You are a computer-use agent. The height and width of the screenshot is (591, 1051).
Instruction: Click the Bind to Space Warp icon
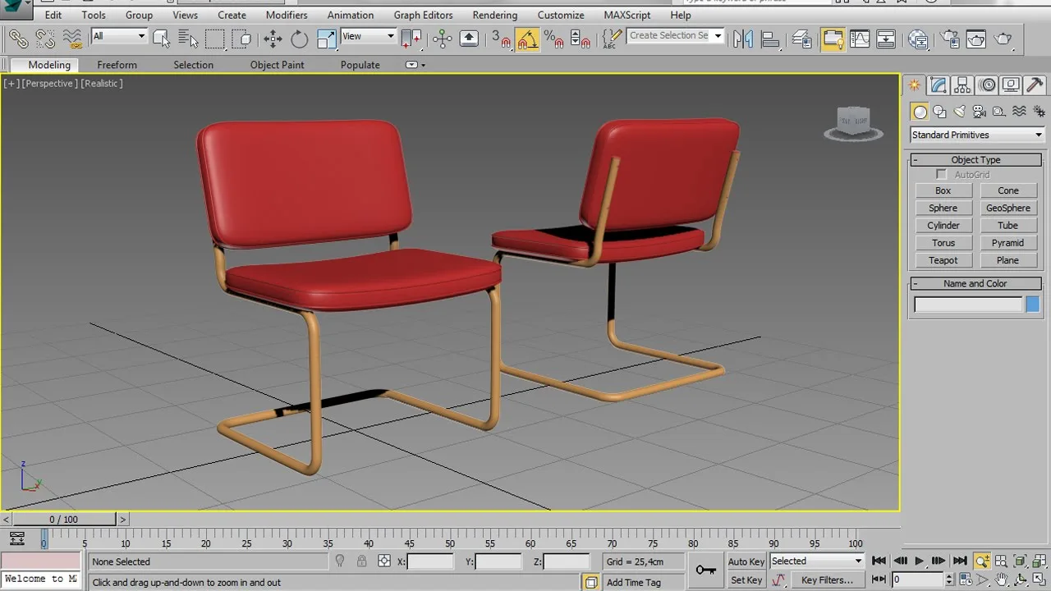[x=72, y=39]
